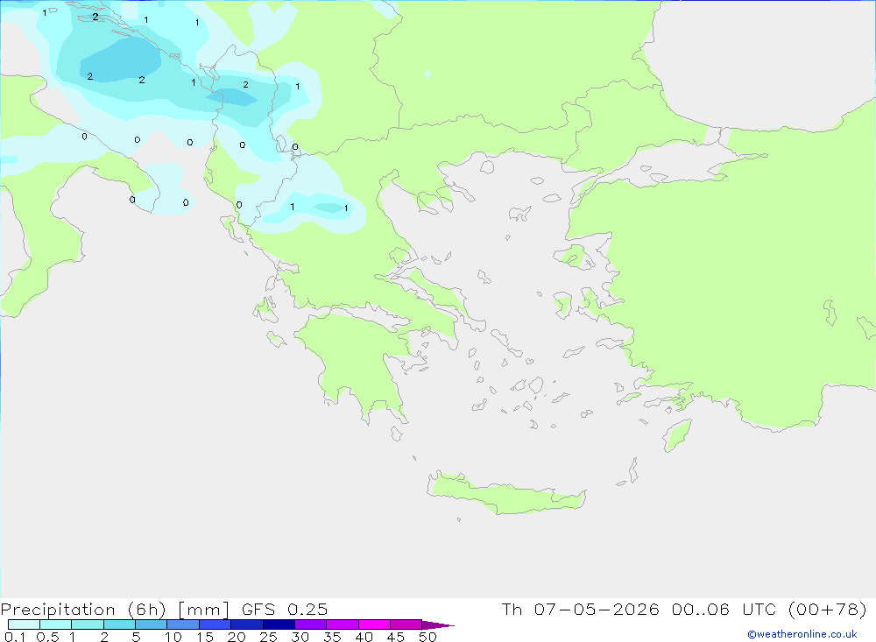Click the legend label '20'

237,637
